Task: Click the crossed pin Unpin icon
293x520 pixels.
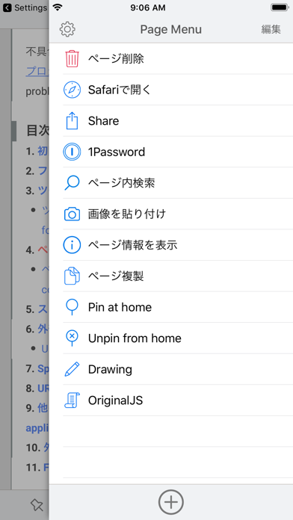Action: (72, 338)
